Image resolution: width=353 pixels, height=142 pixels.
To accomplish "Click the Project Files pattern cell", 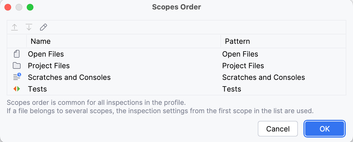I will click(243, 66).
